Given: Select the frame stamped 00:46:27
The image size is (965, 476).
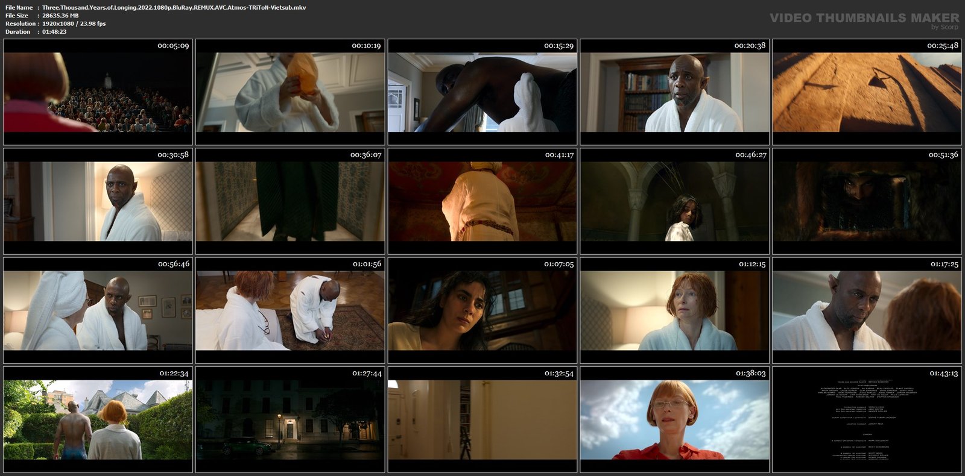Looking at the screenshot, I should 675,201.
